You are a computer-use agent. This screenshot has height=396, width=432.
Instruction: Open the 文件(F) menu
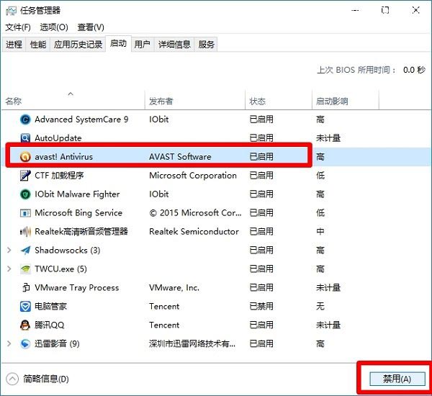(18, 27)
